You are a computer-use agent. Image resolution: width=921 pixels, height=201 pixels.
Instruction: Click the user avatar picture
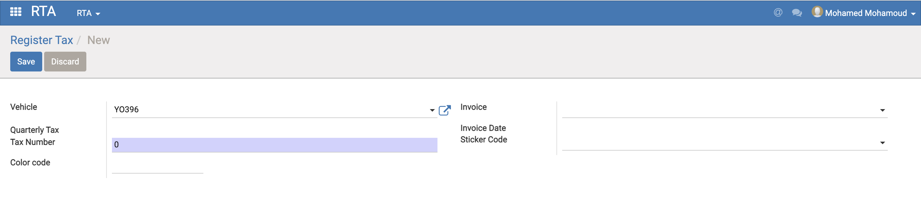[x=817, y=12]
